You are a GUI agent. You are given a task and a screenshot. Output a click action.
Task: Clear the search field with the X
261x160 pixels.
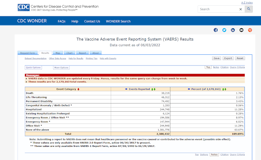[x=241, y=9]
